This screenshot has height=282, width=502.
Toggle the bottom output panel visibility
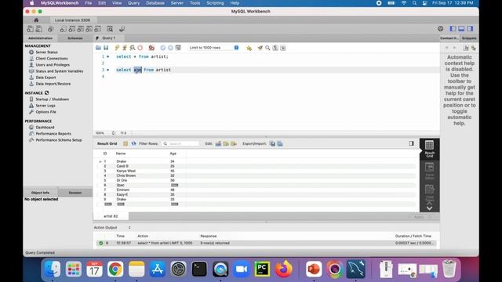pyautogui.click(x=461, y=29)
